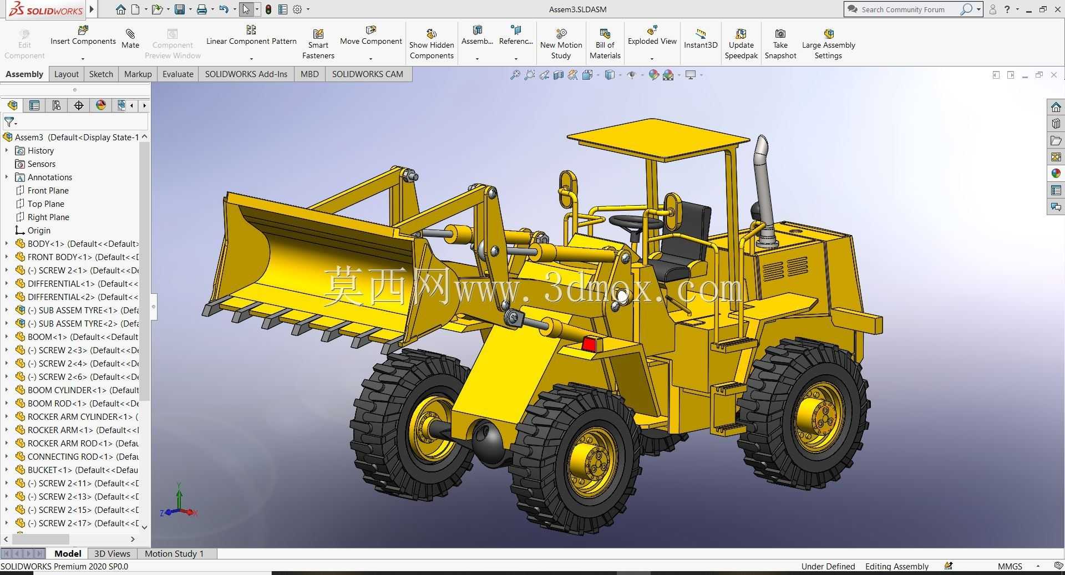Open the SOLIDWORKS menu flyout arrow

coord(92,9)
